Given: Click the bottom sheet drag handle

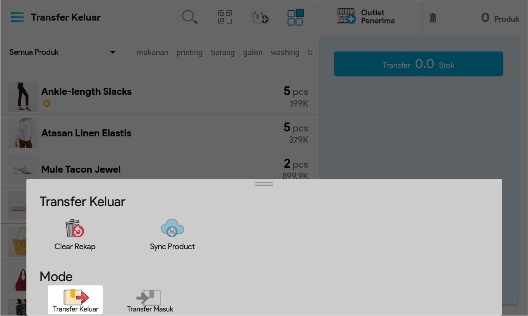Looking at the screenshot, I should 264,184.
